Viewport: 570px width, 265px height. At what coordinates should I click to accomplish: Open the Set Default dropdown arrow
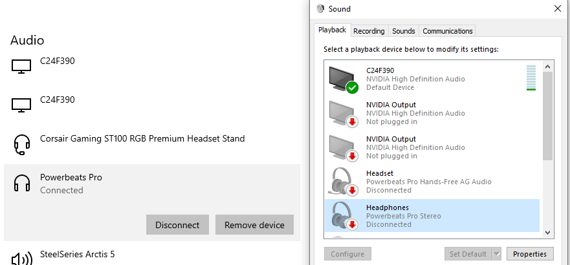click(497, 254)
